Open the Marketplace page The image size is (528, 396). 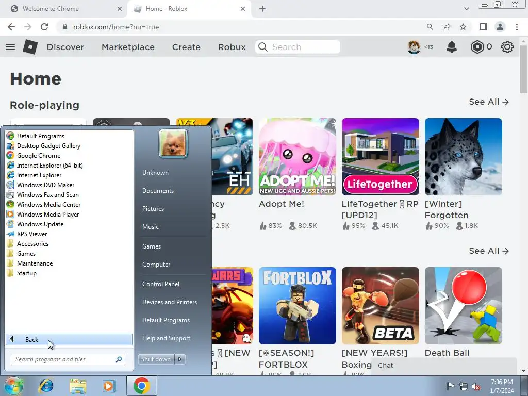(128, 47)
